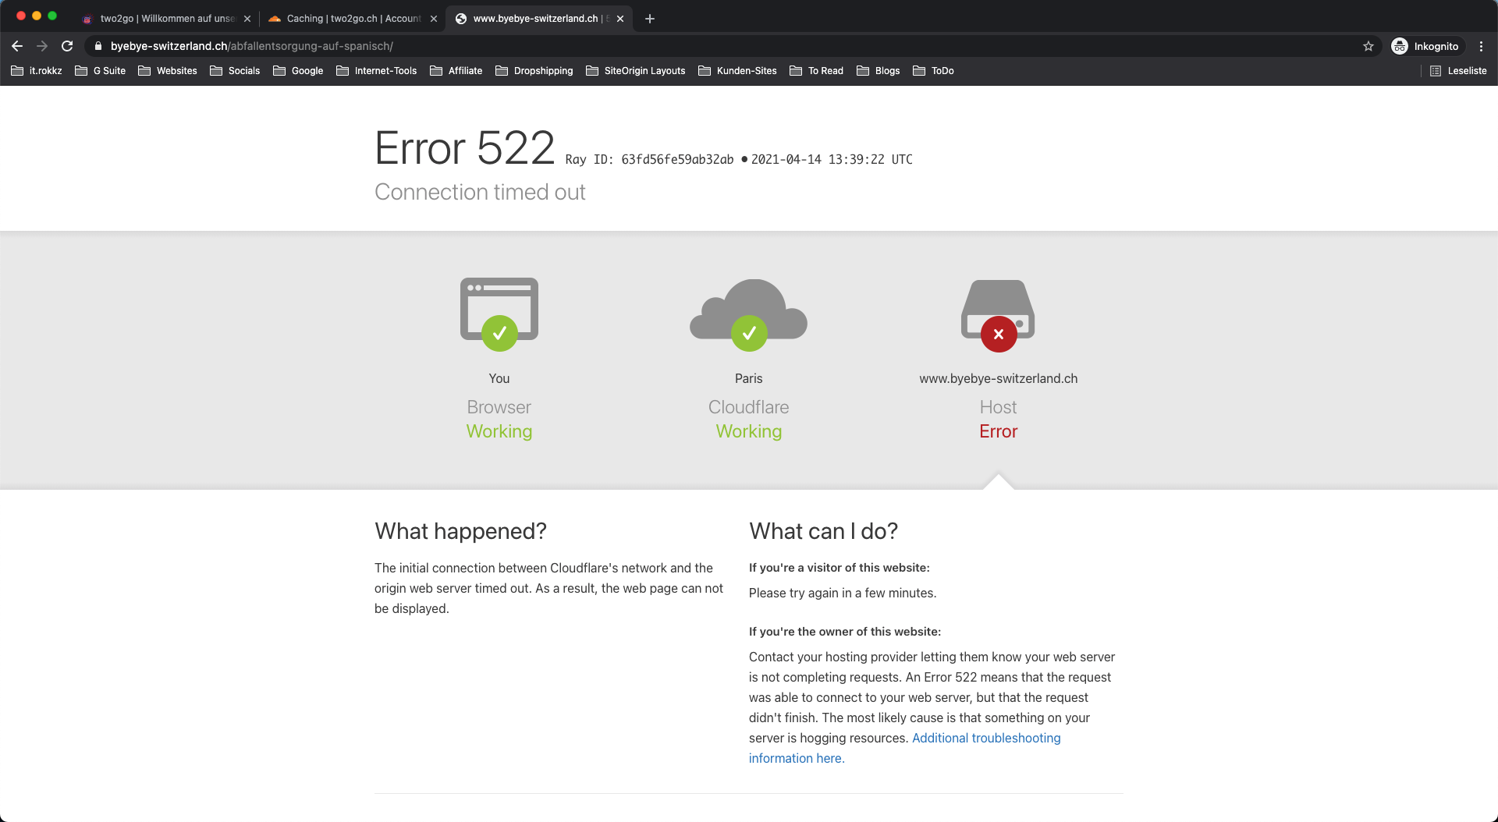This screenshot has height=822, width=1498.
Task: Click the Error 522 heading
Action: 465,147
